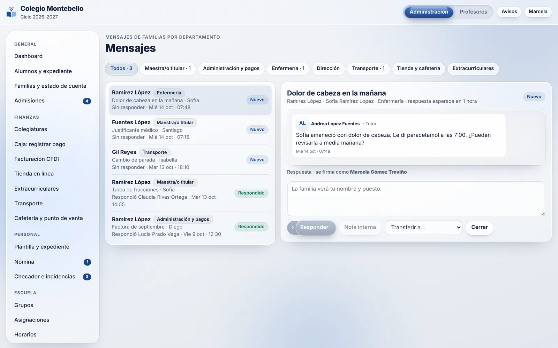Click the Cerrar button

(479, 228)
